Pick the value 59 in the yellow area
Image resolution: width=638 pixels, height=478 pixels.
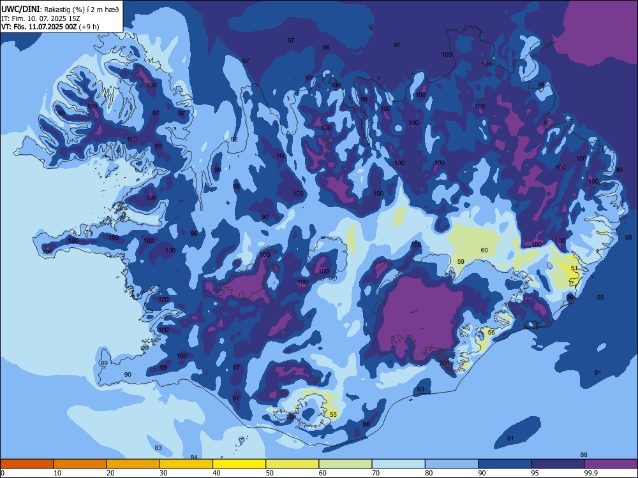click(461, 262)
